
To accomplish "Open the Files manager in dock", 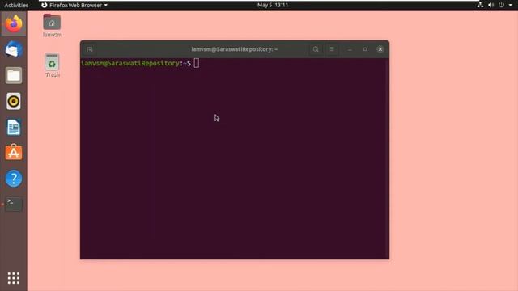I will click(x=14, y=75).
